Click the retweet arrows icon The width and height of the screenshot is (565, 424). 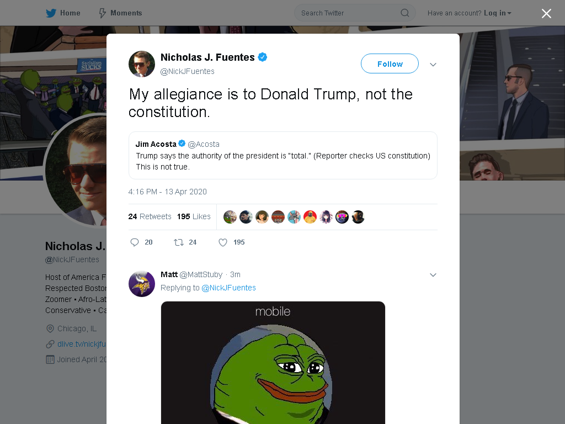click(x=179, y=242)
